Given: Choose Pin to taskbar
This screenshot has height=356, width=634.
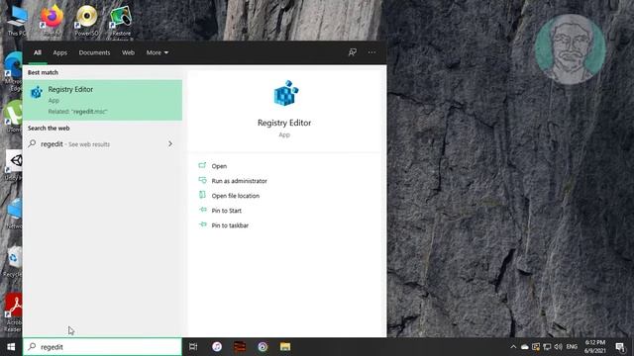Looking at the screenshot, I should [230, 225].
